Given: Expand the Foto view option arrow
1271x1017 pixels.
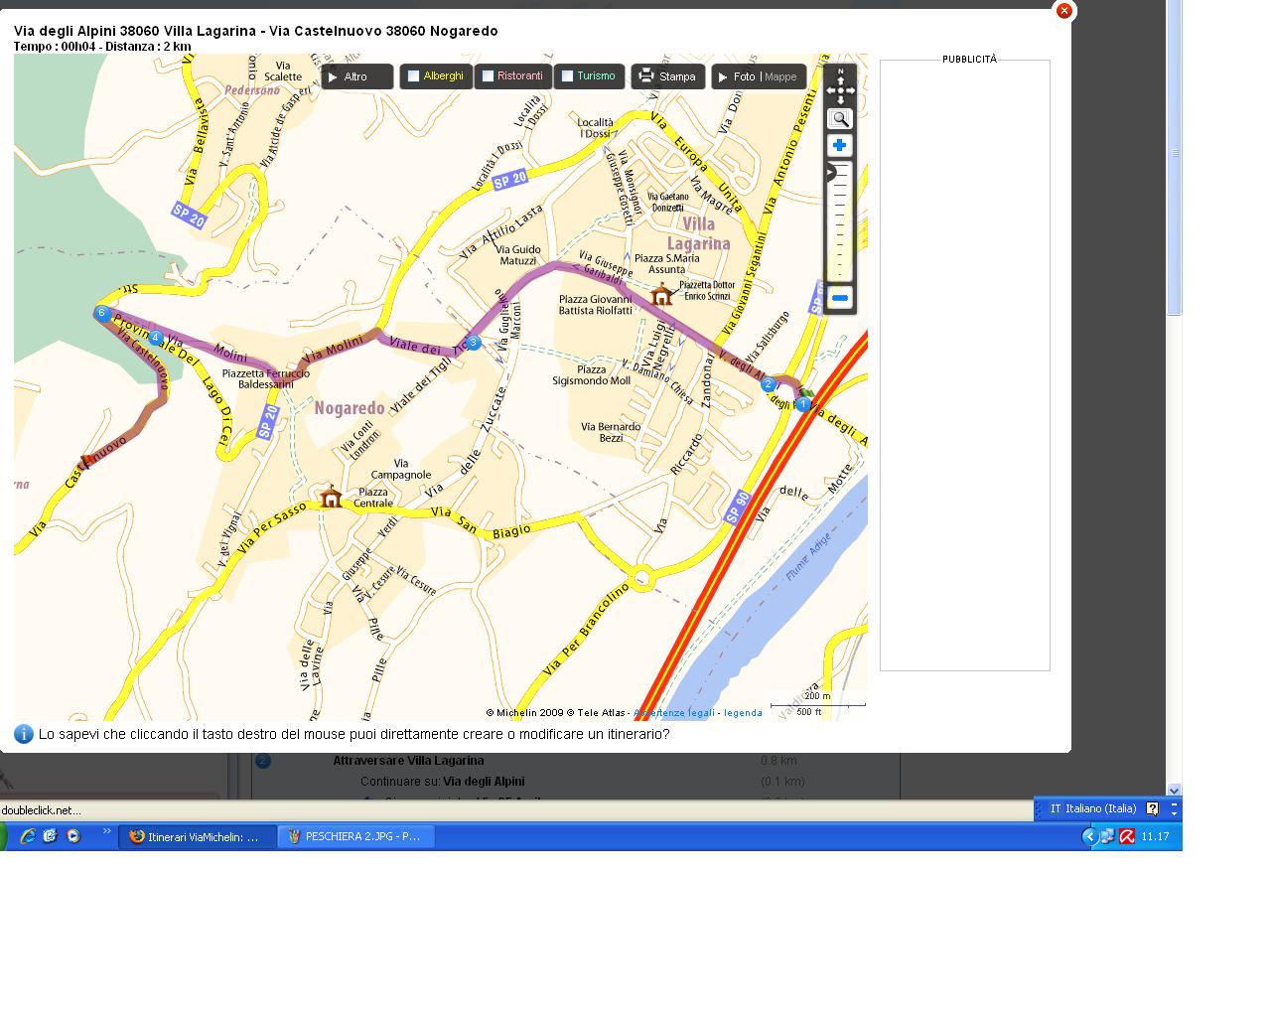Looking at the screenshot, I should 723,77.
